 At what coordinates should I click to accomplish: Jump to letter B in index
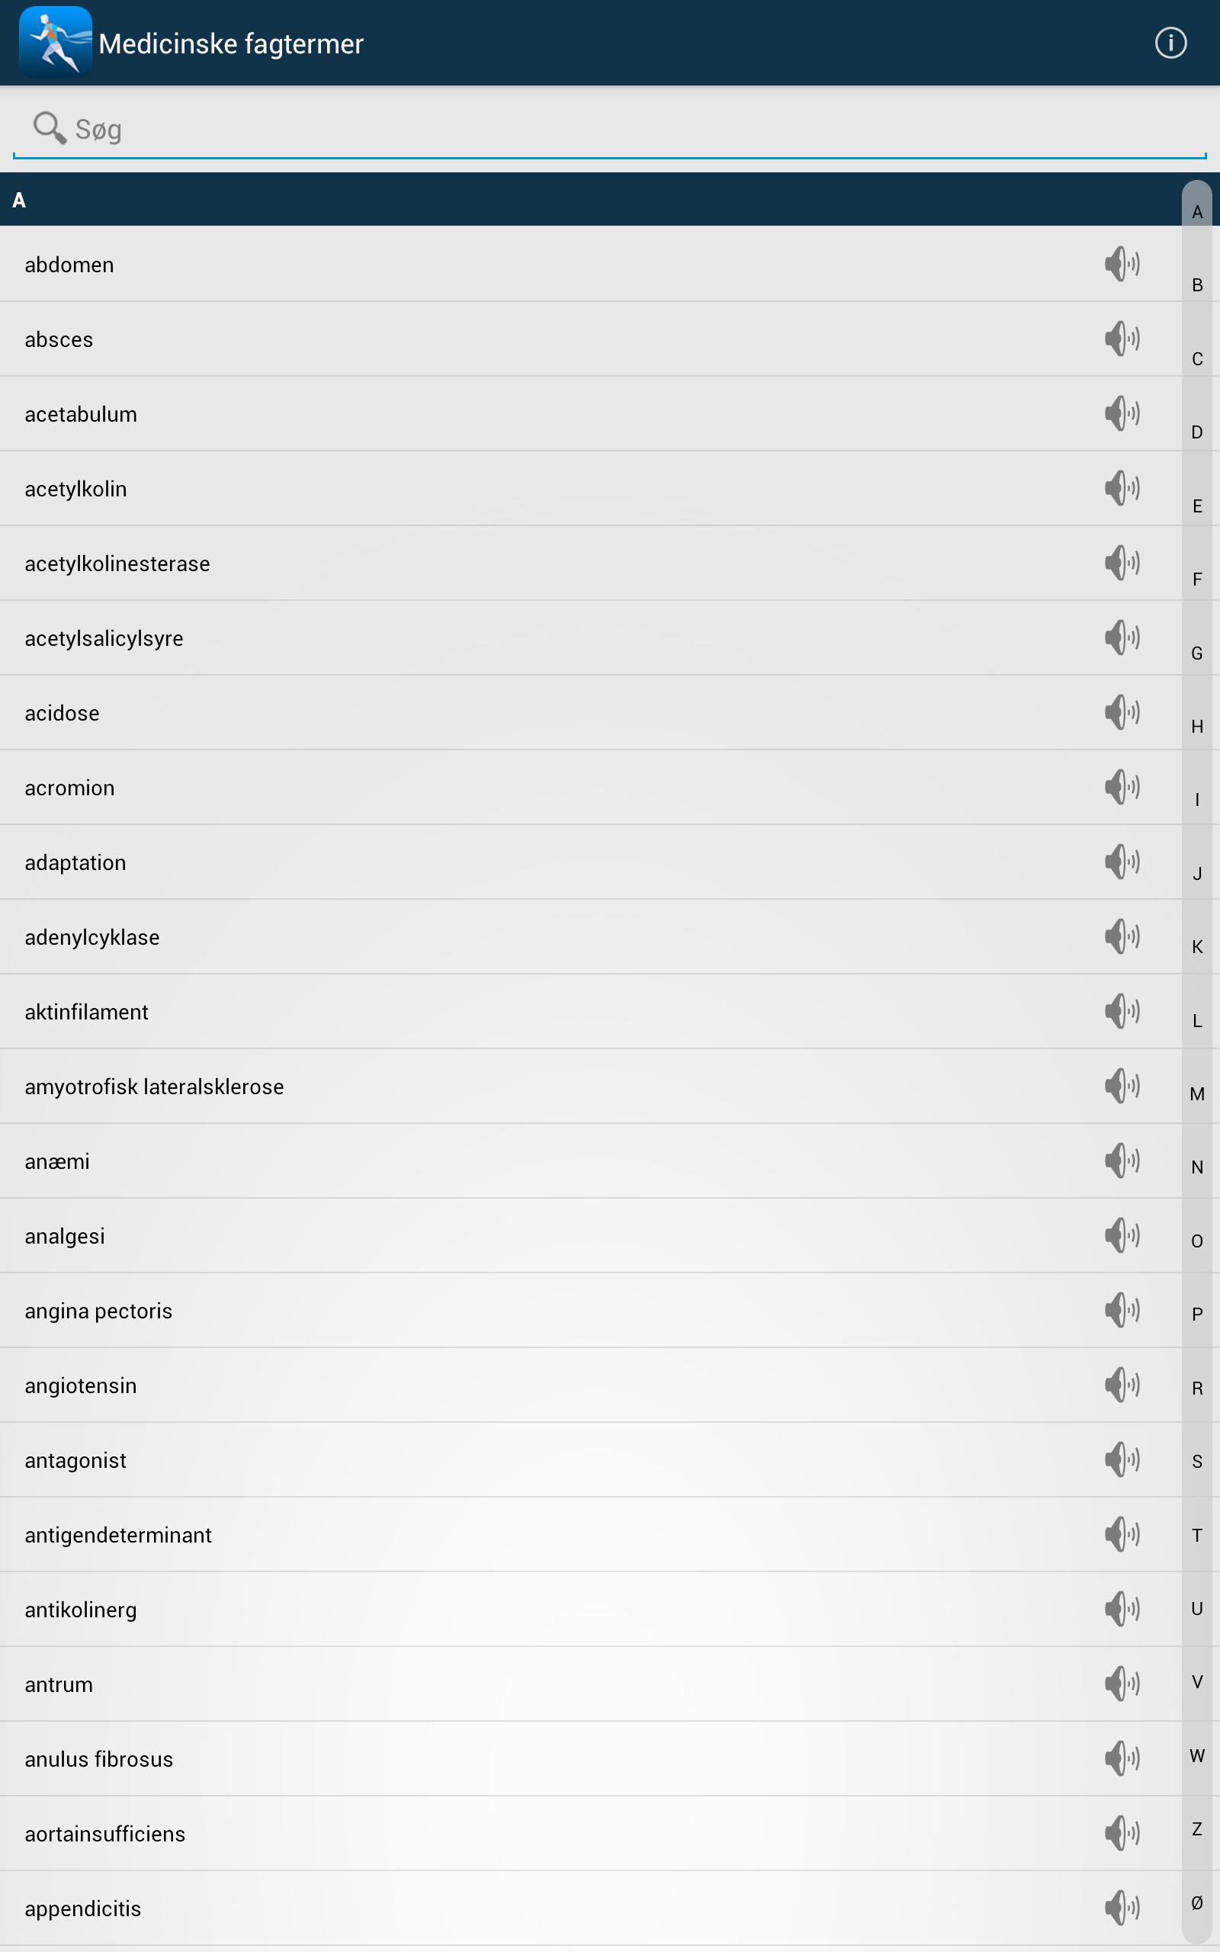point(1196,284)
